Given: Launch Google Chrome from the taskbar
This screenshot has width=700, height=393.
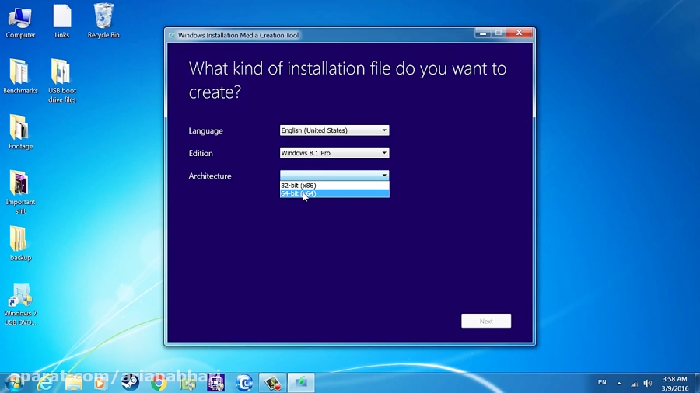Looking at the screenshot, I should tap(159, 383).
